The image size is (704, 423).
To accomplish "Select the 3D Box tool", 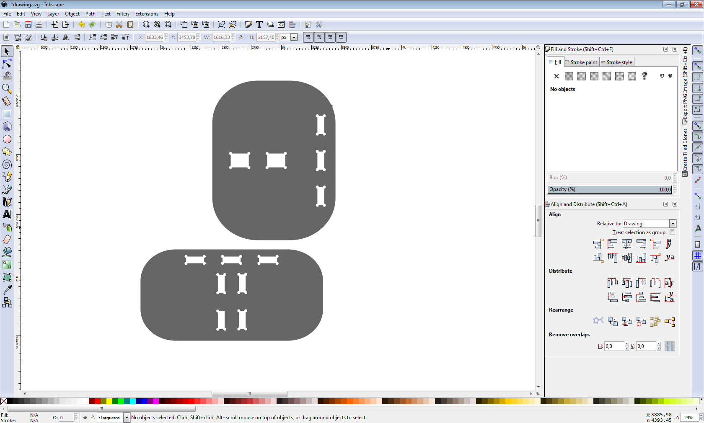I will click(7, 126).
